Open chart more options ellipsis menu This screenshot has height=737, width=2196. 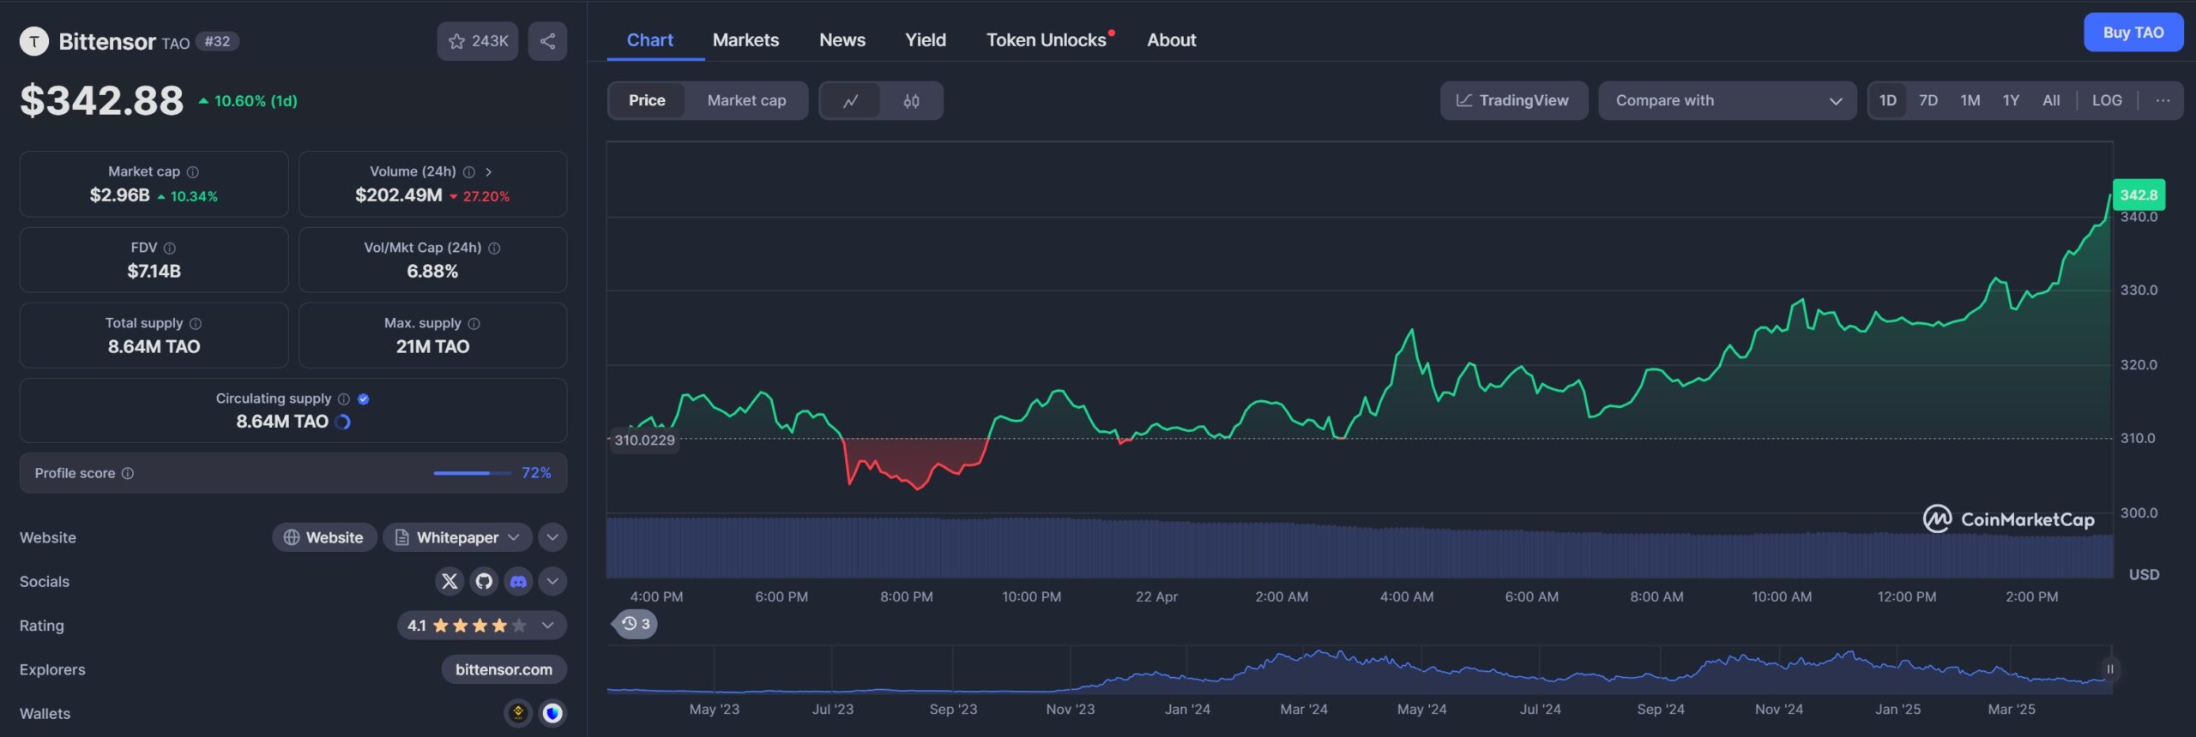click(2163, 100)
